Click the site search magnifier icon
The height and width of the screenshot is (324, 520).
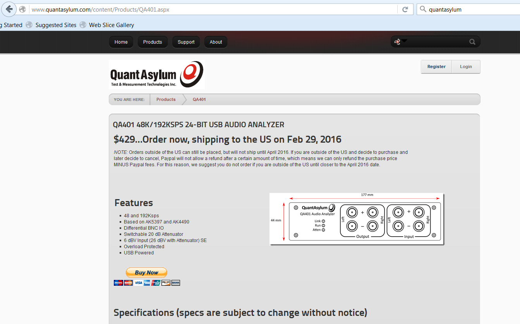point(472,42)
